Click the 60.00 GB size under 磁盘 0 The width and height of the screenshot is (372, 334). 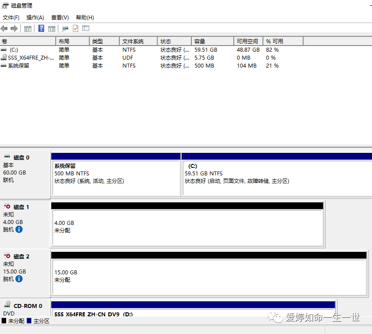15,172
